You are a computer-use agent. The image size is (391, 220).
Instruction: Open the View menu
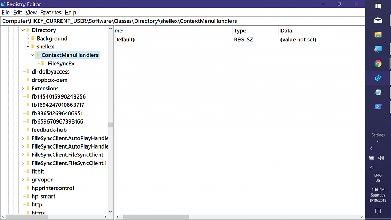click(x=31, y=12)
